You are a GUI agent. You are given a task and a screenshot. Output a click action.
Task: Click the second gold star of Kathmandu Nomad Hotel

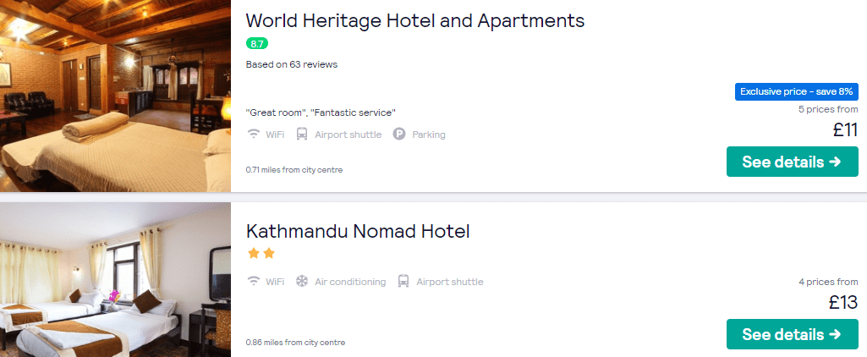[x=269, y=254]
